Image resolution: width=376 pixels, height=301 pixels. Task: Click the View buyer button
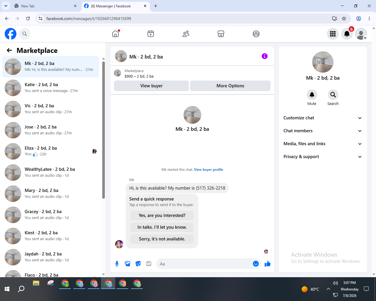click(x=151, y=86)
